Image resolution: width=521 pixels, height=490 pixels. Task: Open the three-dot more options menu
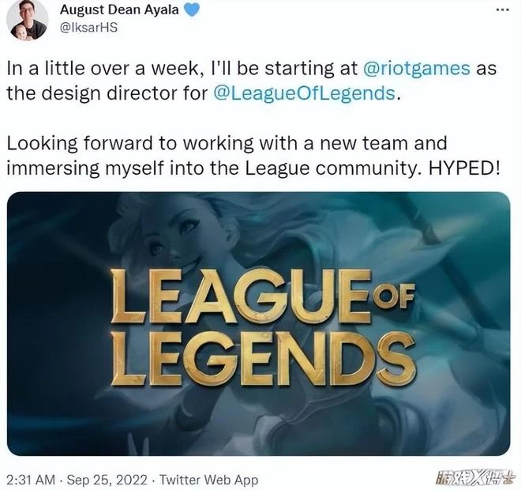pos(502,10)
